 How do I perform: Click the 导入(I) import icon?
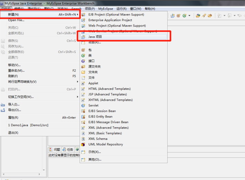coord(3,104)
